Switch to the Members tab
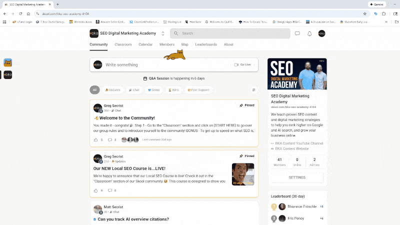This screenshot has width=400, height=225. [x=167, y=44]
